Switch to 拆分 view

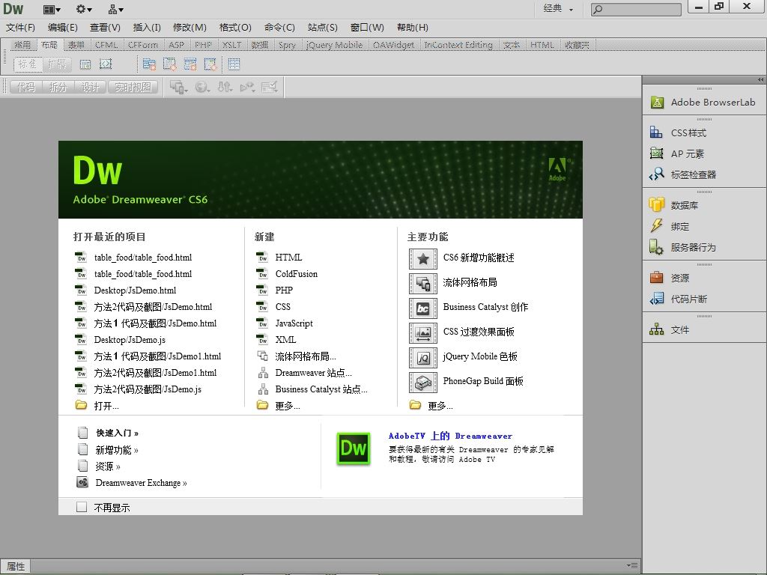tap(58, 87)
